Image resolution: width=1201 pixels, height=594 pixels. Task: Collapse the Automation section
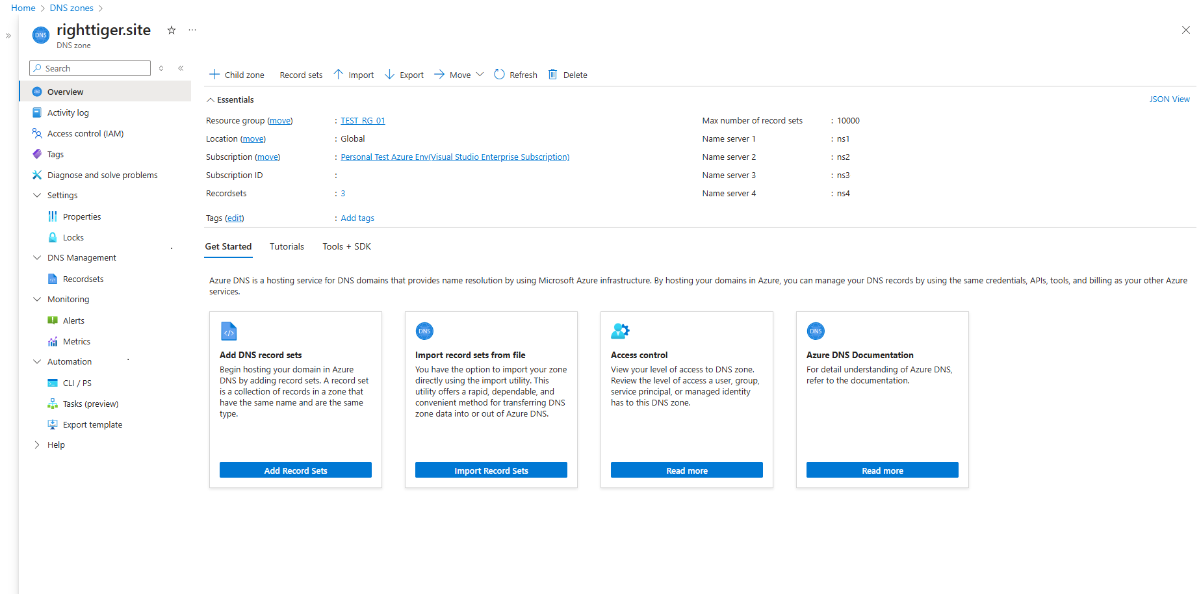click(37, 361)
